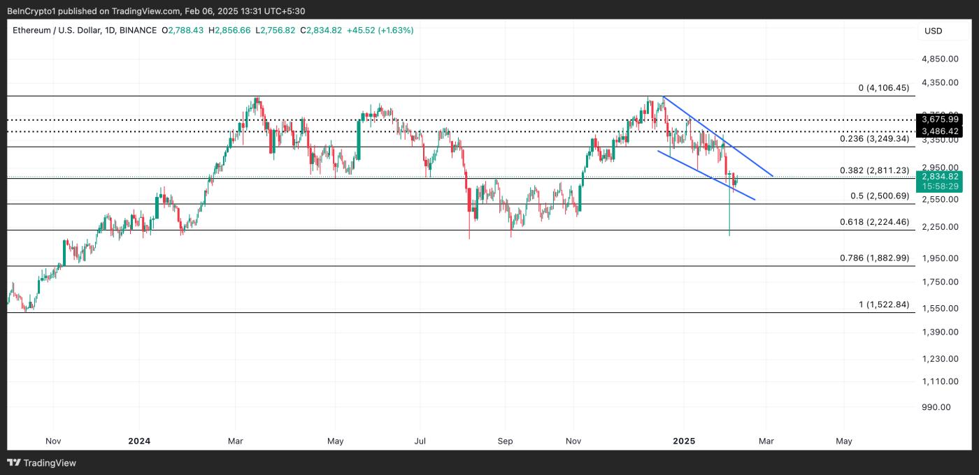Select the green close value 2,834.82 in legend
The image size is (979, 475).
(x=324, y=30)
